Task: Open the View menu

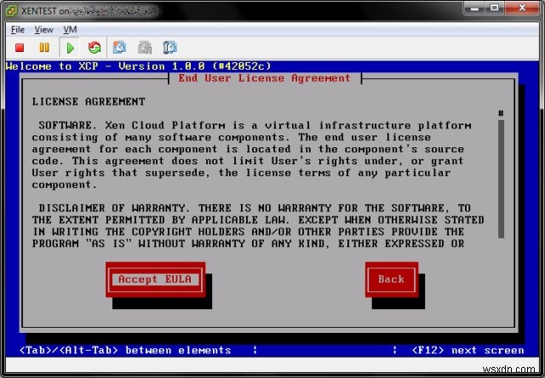Action: pos(43,30)
